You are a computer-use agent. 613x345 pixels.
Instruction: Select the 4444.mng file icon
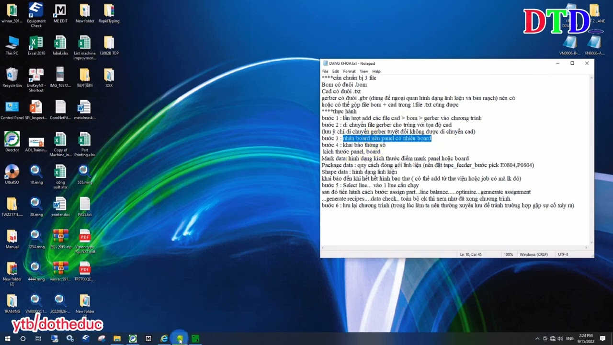click(36, 272)
